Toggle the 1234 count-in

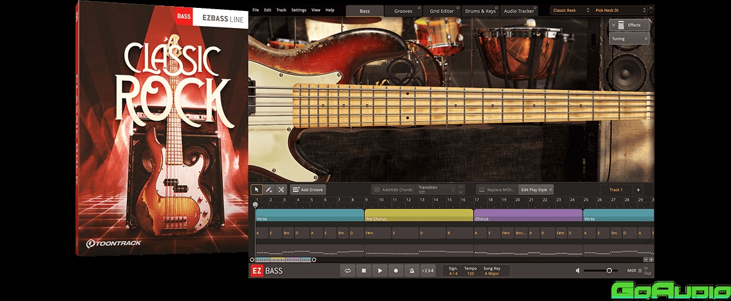pos(428,270)
